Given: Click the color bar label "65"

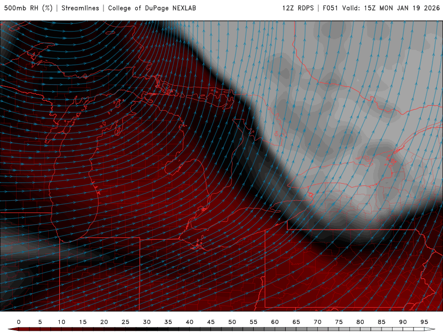Looking at the screenshot, I should coord(296,322).
